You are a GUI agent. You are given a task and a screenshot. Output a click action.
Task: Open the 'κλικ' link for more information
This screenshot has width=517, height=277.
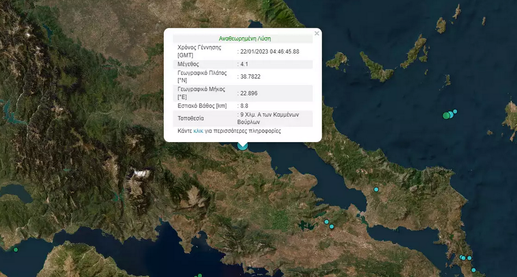tap(198, 131)
